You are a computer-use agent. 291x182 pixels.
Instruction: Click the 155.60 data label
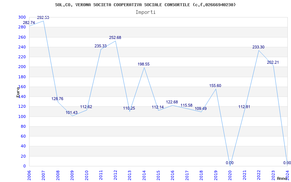[215, 86]
